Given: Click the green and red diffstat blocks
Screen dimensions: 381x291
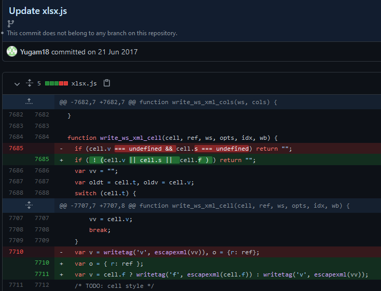Looking at the screenshot, I should coord(57,83).
